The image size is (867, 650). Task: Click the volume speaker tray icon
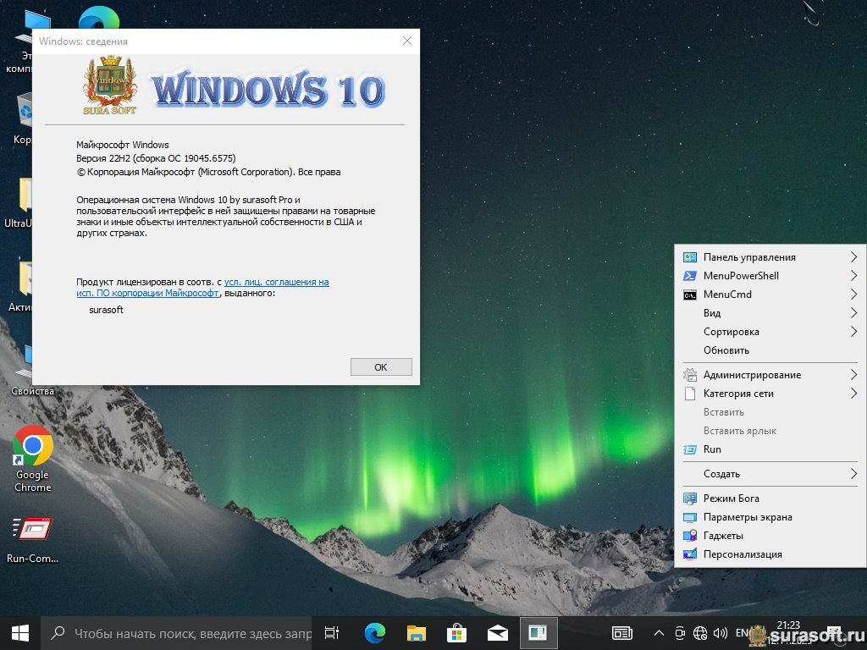click(x=721, y=632)
